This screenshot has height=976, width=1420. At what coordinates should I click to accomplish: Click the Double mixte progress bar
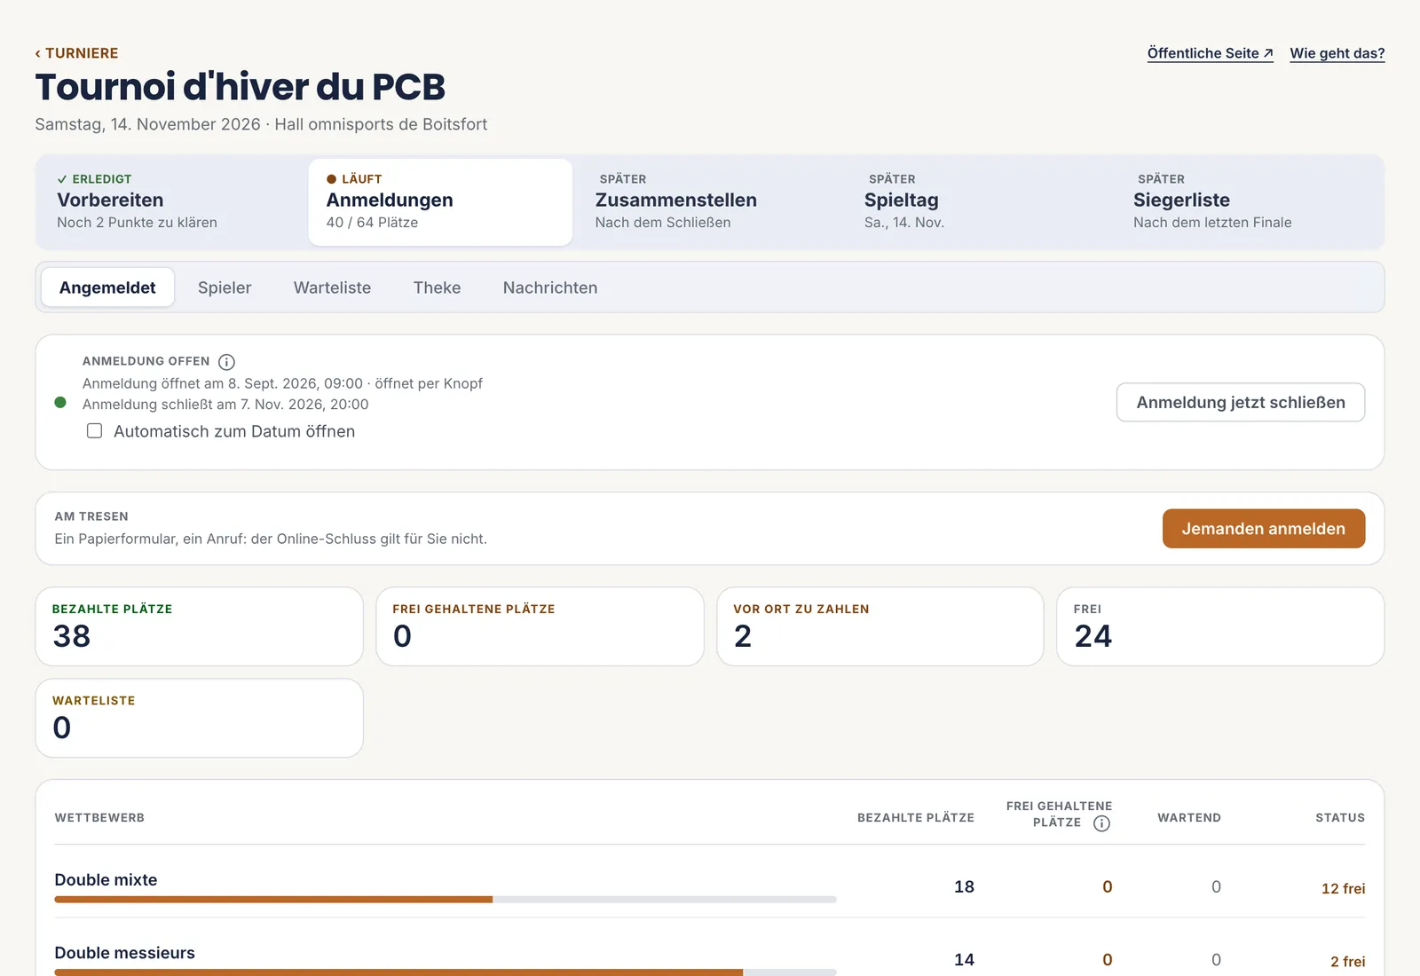446,900
